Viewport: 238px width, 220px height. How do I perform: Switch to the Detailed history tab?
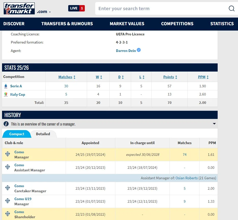[x=43, y=134]
